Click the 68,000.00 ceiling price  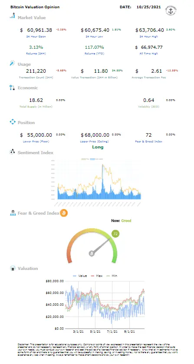click(97, 135)
